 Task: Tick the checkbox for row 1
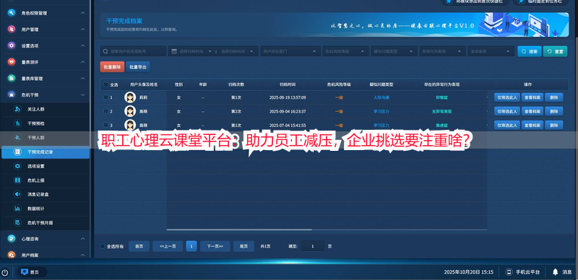click(x=105, y=97)
